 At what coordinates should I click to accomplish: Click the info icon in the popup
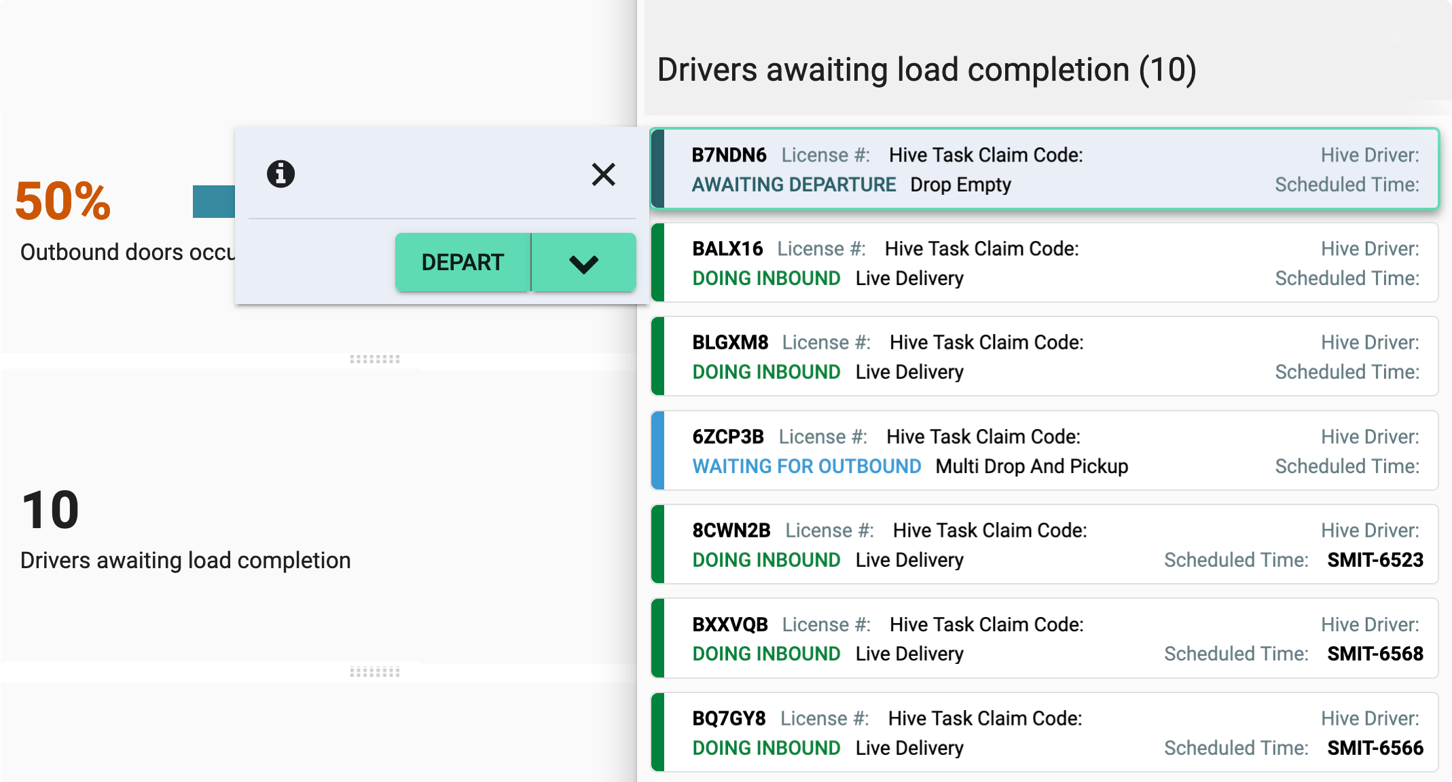click(280, 174)
